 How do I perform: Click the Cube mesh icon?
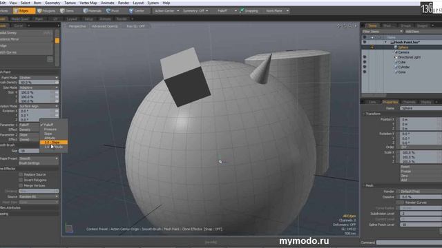pyautogui.click(x=396, y=62)
